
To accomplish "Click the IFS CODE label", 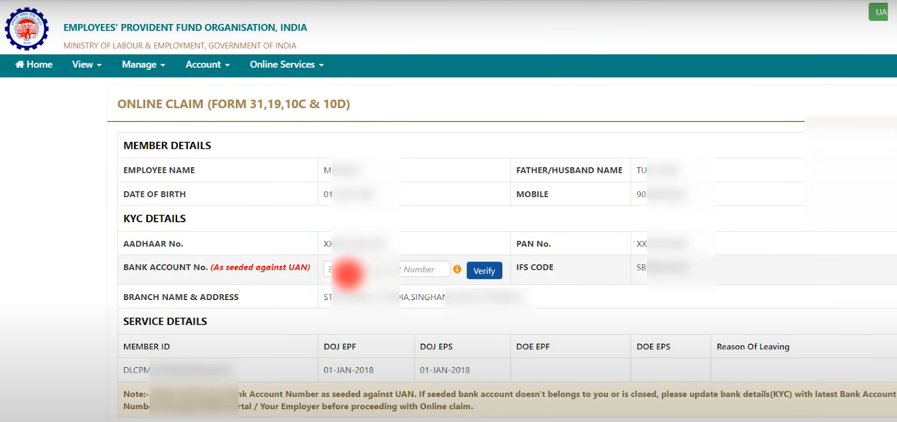I will point(535,268).
